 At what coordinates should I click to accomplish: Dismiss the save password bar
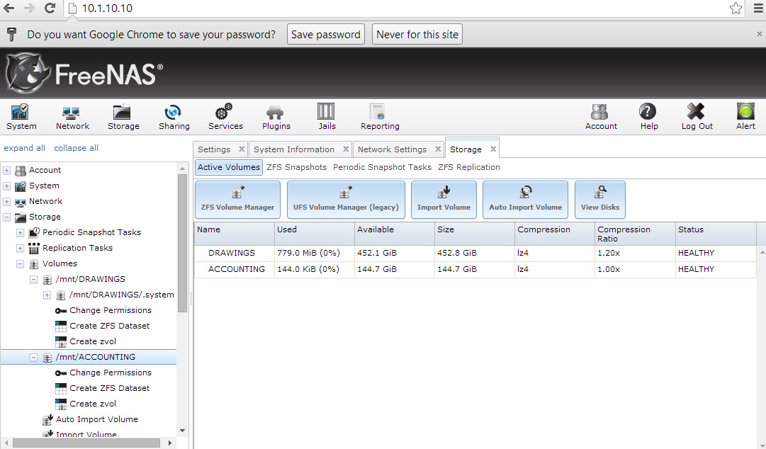[759, 34]
